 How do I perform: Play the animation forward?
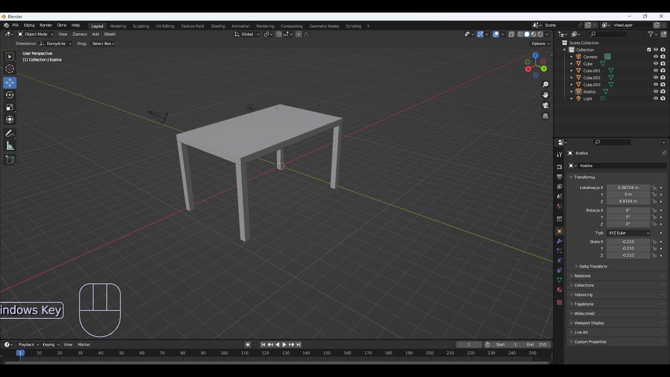click(x=284, y=345)
